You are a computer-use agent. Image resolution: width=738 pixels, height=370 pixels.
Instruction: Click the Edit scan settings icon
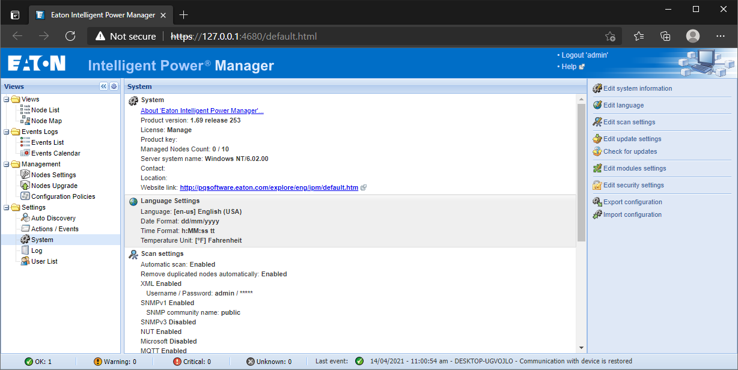coord(597,122)
